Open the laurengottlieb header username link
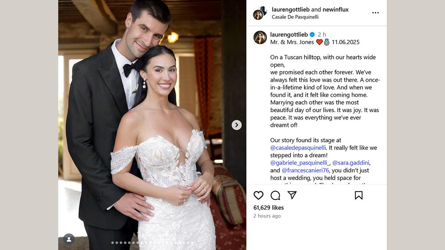The width and height of the screenshot is (445, 250). [x=291, y=10]
